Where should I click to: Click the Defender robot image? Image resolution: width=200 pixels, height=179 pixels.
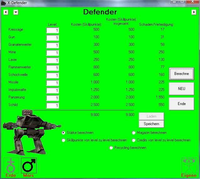[x=32, y=132]
